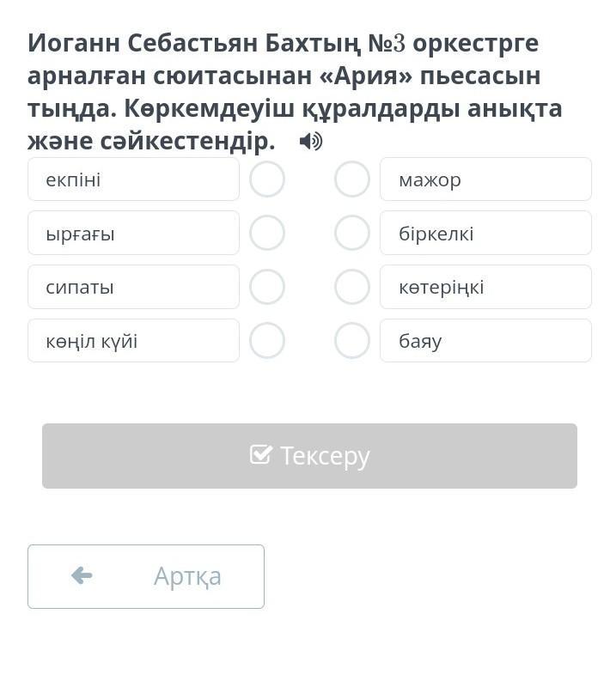Click the біркелкі answer box
610x699 pixels.
tap(485, 233)
